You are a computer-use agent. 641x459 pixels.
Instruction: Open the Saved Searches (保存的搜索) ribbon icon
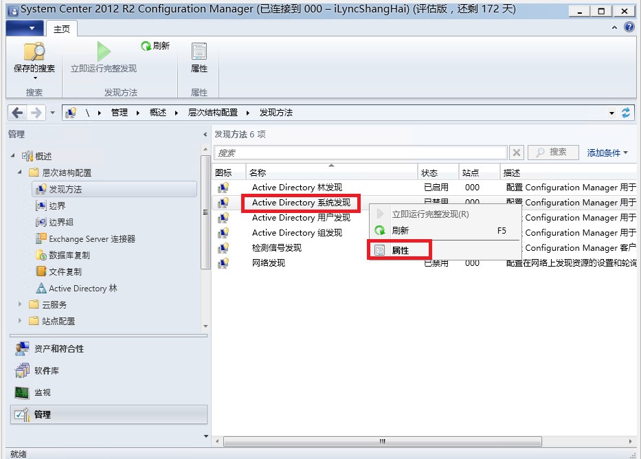point(34,52)
